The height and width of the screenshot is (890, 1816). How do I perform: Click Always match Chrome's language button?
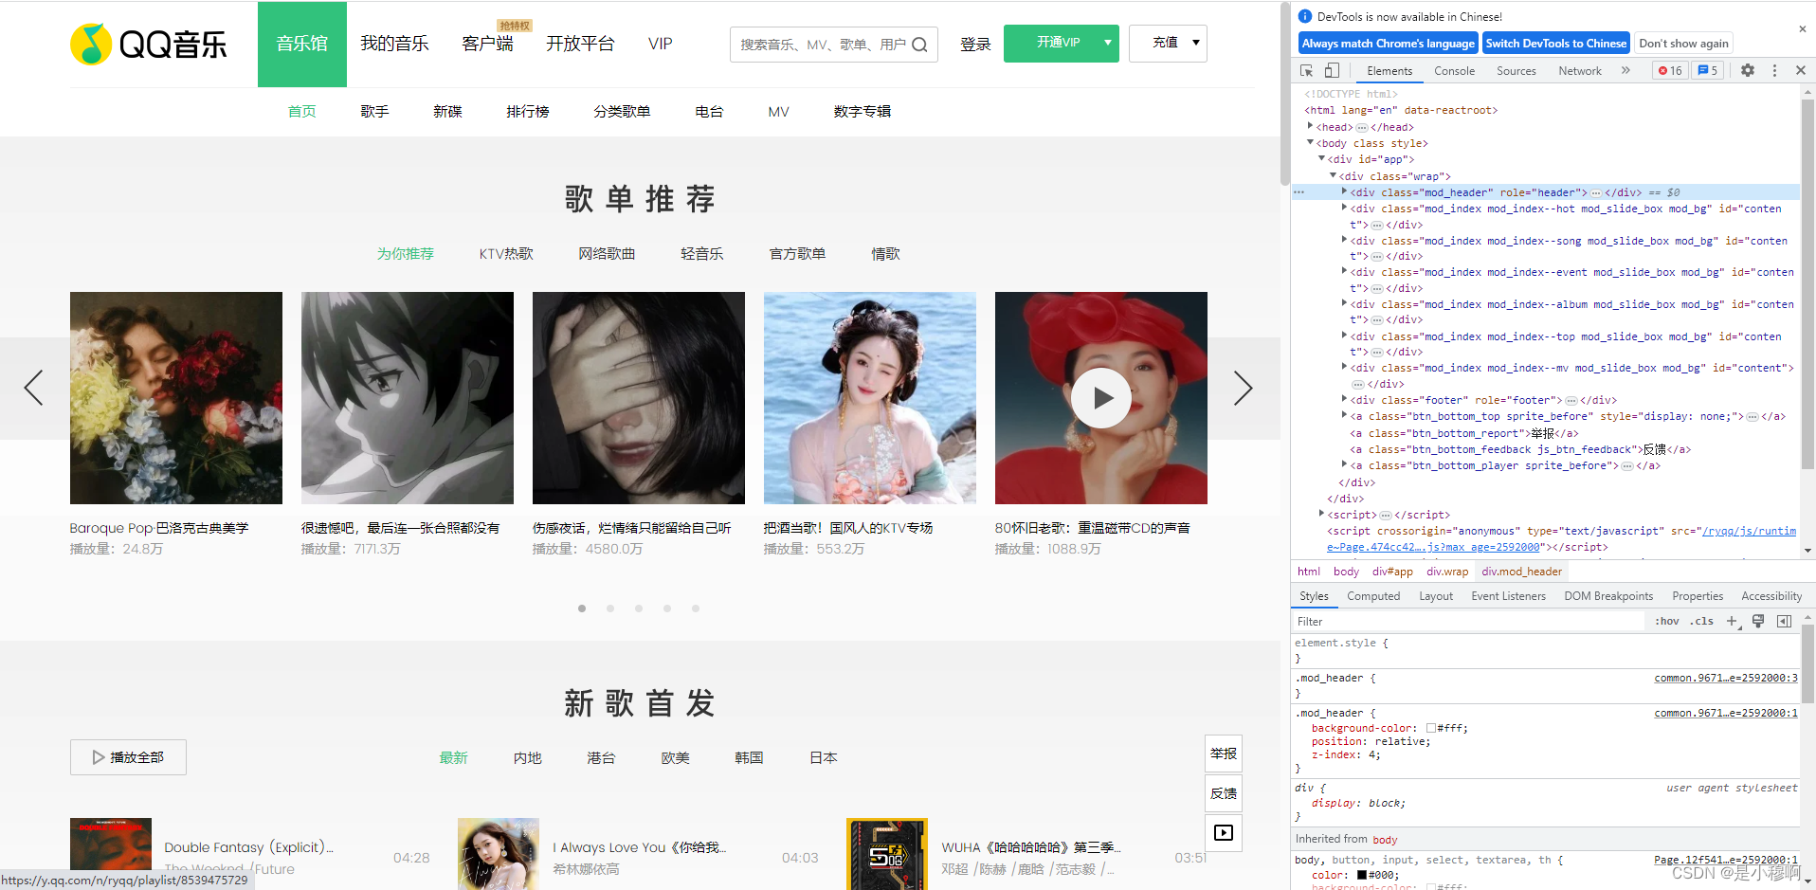tap(1389, 43)
